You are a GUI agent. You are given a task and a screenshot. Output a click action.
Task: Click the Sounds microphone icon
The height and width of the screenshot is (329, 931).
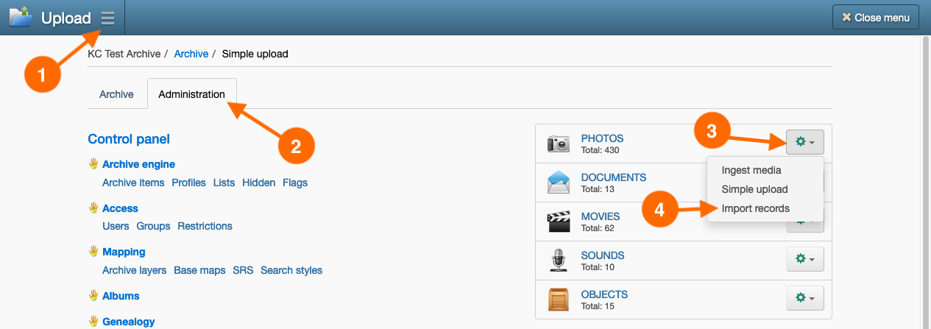[x=559, y=261]
